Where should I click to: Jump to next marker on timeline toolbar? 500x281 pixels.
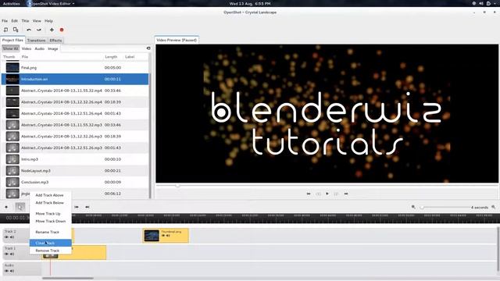77,207
